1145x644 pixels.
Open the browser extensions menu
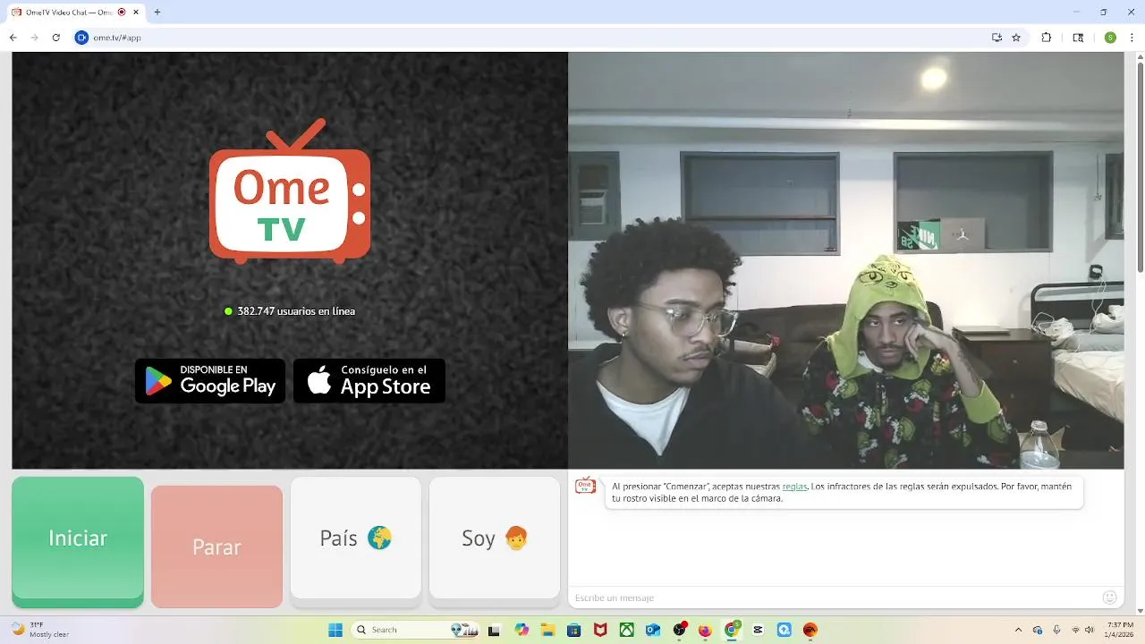[x=1046, y=38]
